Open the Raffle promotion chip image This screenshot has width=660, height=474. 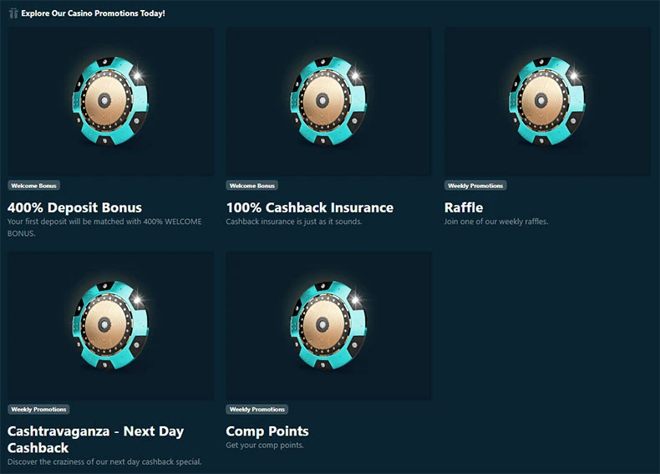click(x=547, y=101)
